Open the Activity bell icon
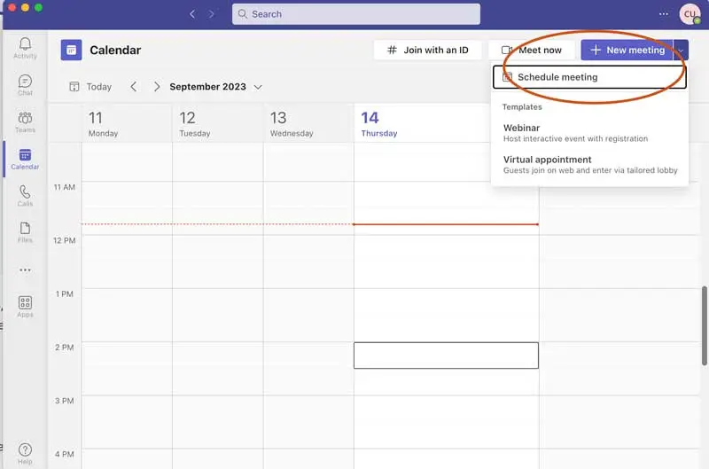This screenshot has height=469, width=709. coord(25,48)
